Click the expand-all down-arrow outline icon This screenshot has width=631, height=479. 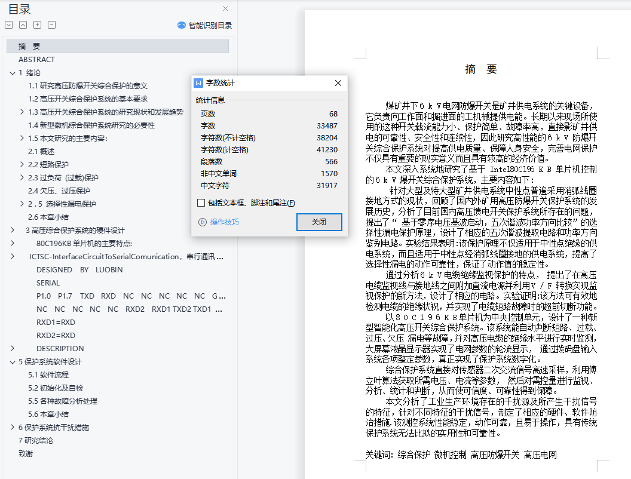(x=9, y=25)
